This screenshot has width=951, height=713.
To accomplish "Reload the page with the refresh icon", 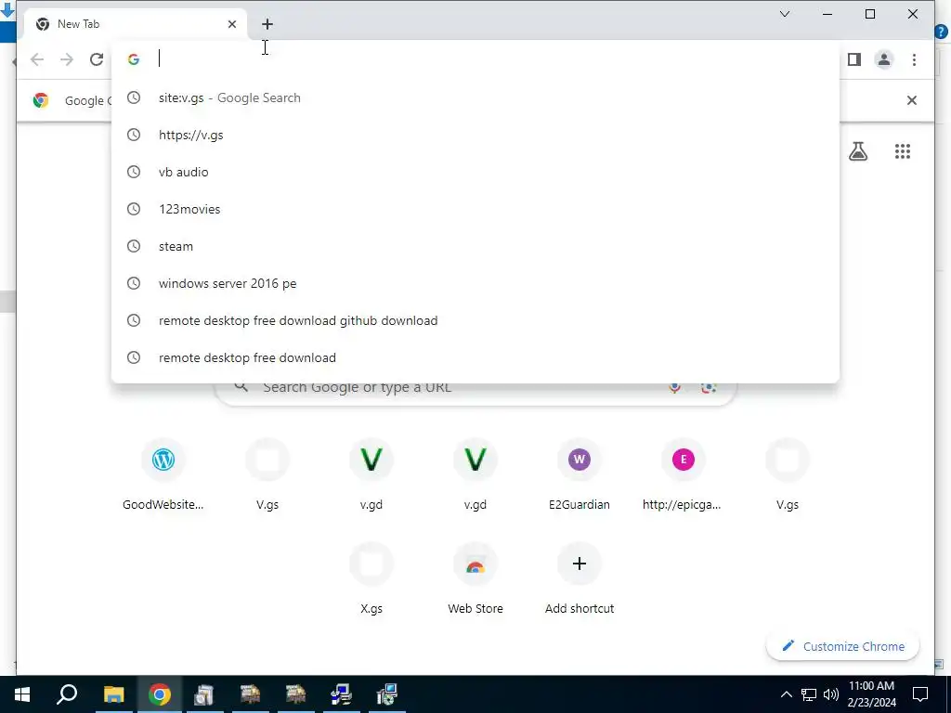I will tap(97, 59).
